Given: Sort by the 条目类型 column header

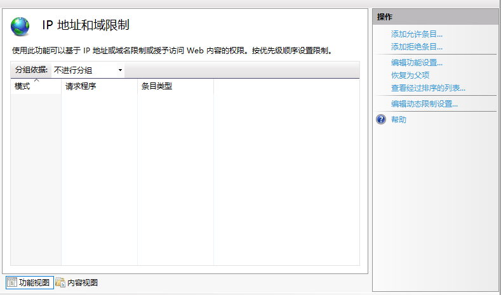Looking at the screenshot, I should (175, 86).
